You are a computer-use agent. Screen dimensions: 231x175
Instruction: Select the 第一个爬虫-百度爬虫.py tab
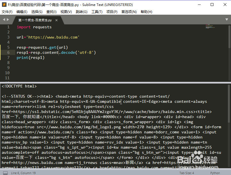(35, 20)
